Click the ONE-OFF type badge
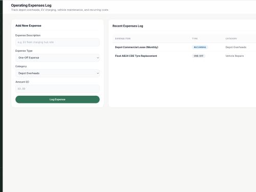256x192 pixels. [x=199, y=56]
